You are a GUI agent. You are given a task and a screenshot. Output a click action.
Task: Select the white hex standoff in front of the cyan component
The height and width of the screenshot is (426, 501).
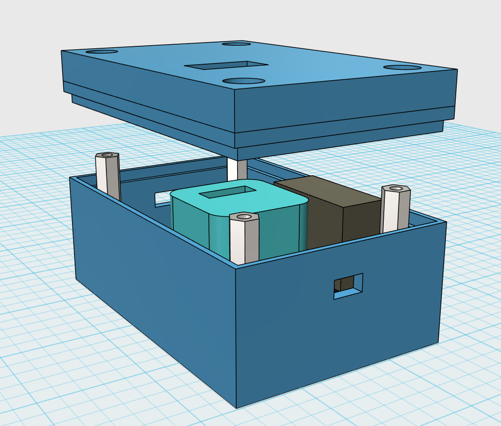244,238
